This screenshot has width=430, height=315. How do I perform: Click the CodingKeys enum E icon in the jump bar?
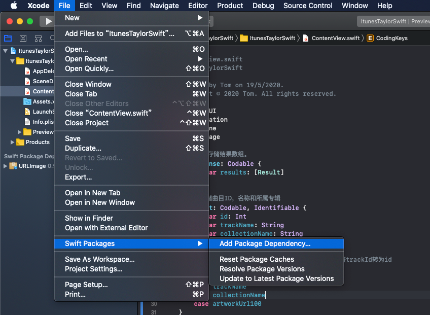(x=370, y=38)
